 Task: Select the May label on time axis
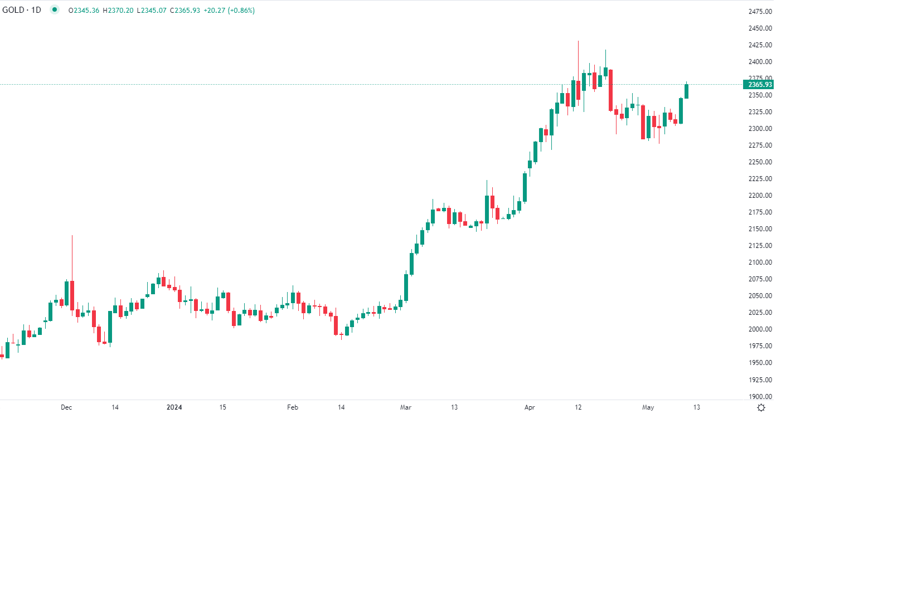coord(648,407)
